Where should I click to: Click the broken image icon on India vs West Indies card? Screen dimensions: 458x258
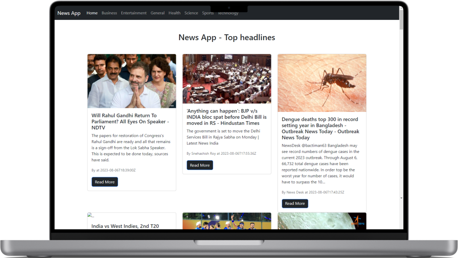[91, 215]
